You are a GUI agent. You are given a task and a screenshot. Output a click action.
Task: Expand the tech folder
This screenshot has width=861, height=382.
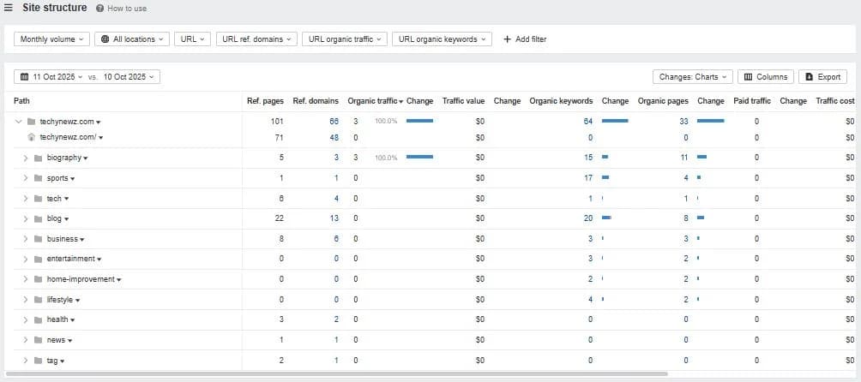(25, 199)
